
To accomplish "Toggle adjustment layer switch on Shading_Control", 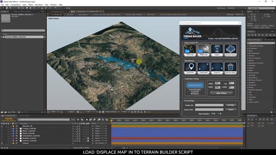I will point(88,138).
